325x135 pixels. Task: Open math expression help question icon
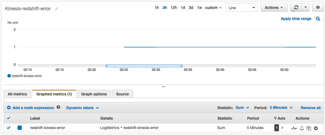[x=58, y=107]
